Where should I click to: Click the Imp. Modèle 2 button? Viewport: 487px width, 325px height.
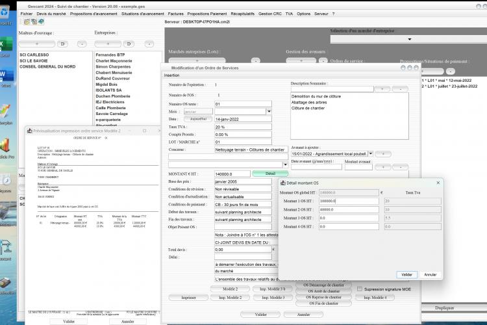click(x=230, y=298)
